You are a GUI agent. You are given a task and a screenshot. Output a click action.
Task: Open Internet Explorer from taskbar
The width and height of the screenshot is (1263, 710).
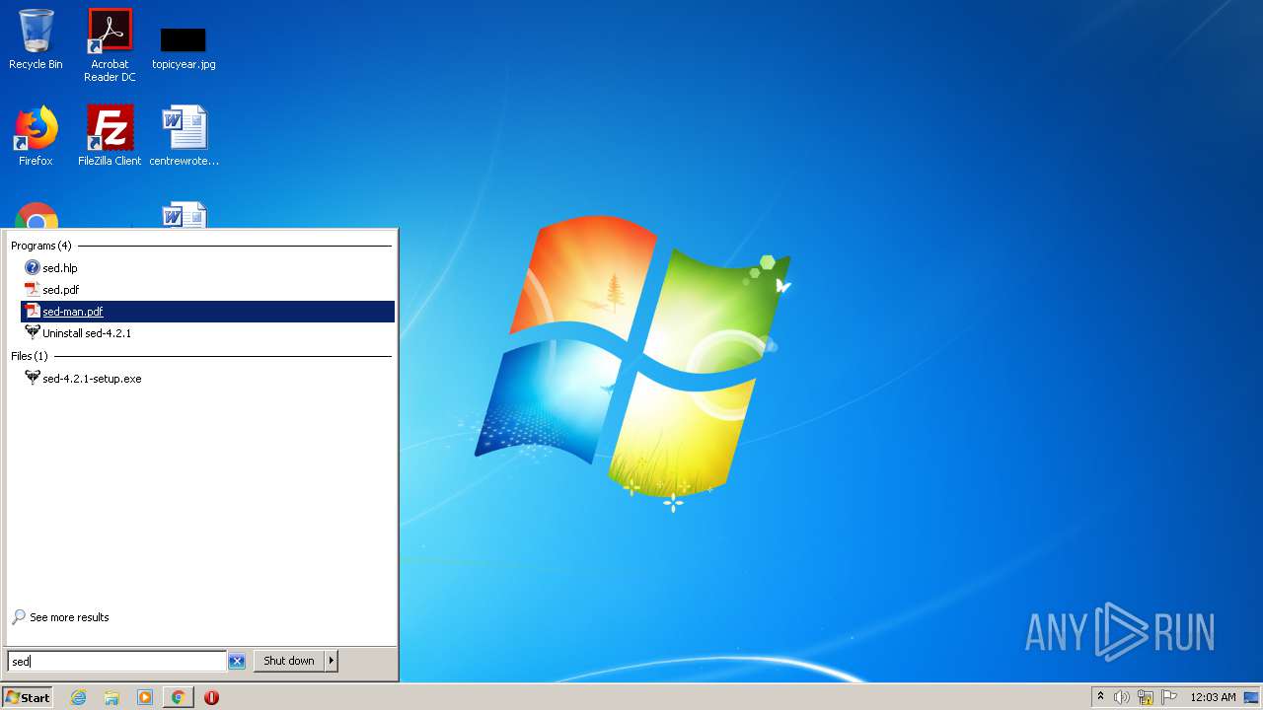pos(79,697)
